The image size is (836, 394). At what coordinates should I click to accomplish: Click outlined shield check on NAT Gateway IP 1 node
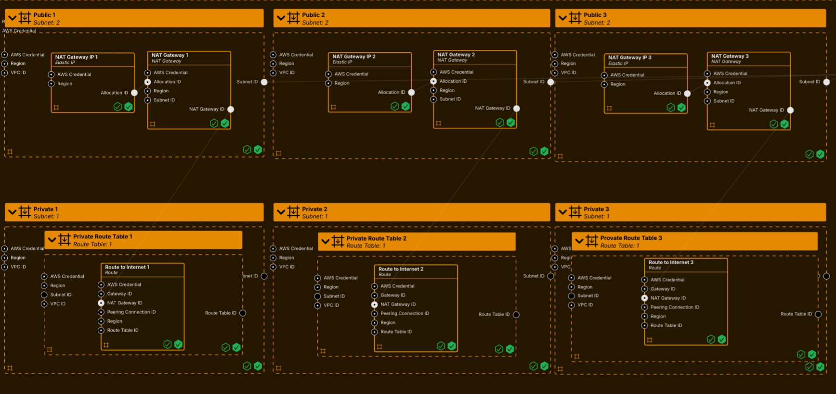point(118,107)
